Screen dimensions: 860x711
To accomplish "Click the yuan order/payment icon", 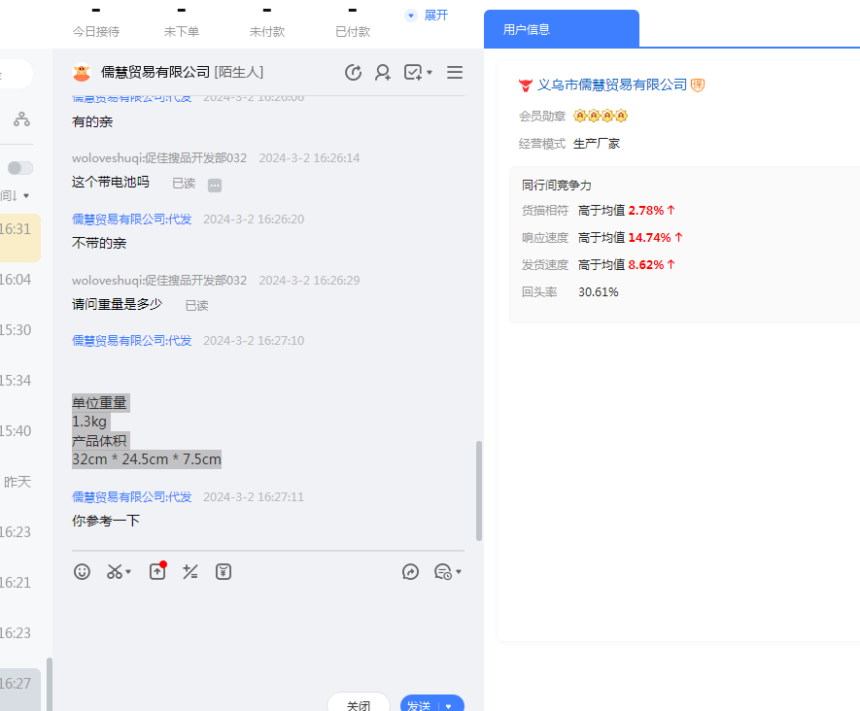I will (x=224, y=572).
